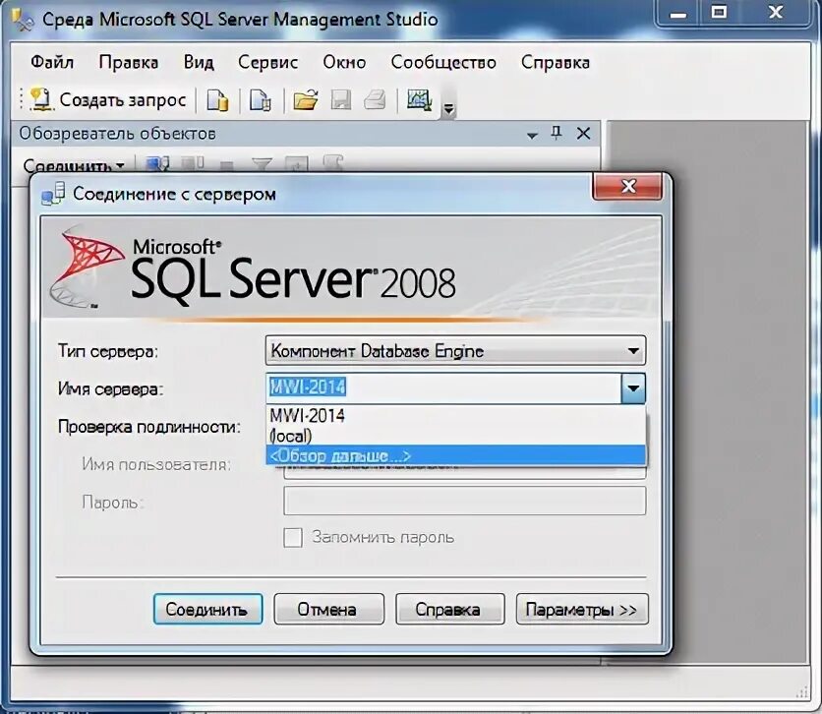Click the connect object explorer icon

[157, 164]
